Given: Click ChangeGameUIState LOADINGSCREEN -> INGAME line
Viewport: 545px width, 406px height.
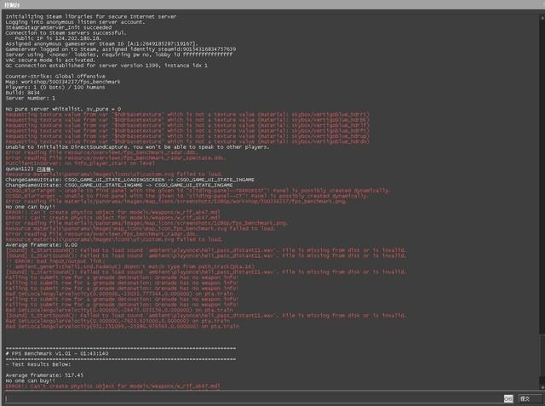Looking at the screenshot, I should 129,180.
